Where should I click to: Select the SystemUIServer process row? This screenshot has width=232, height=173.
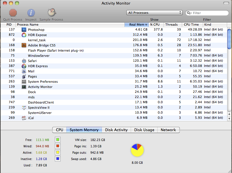pyautogui.click(x=114, y=113)
